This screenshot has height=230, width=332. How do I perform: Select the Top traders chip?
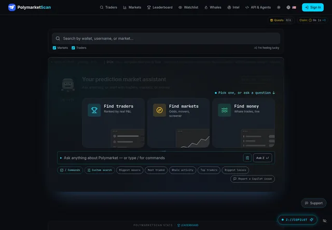tap(209, 170)
